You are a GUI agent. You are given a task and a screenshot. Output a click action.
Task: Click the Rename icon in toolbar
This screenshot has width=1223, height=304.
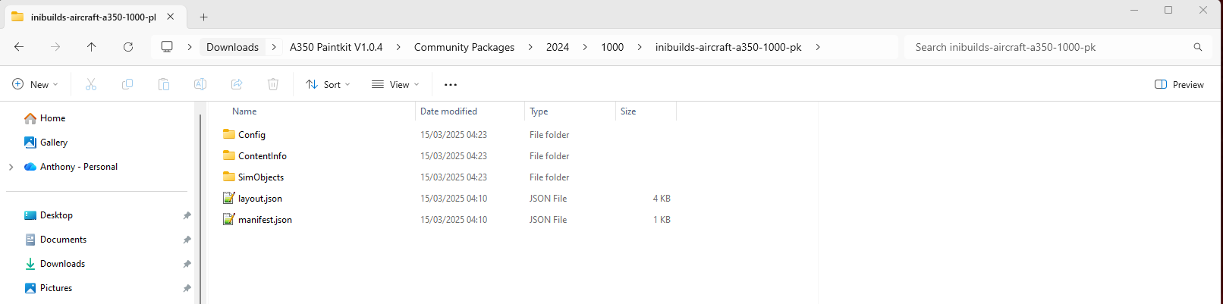[x=200, y=84]
